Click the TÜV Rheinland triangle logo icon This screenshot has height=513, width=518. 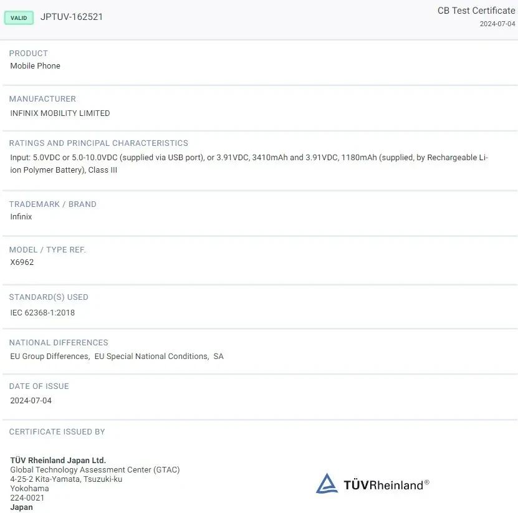click(327, 483)
